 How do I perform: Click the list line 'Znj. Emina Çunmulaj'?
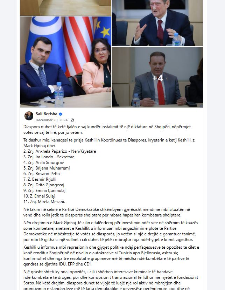point(44,191)
